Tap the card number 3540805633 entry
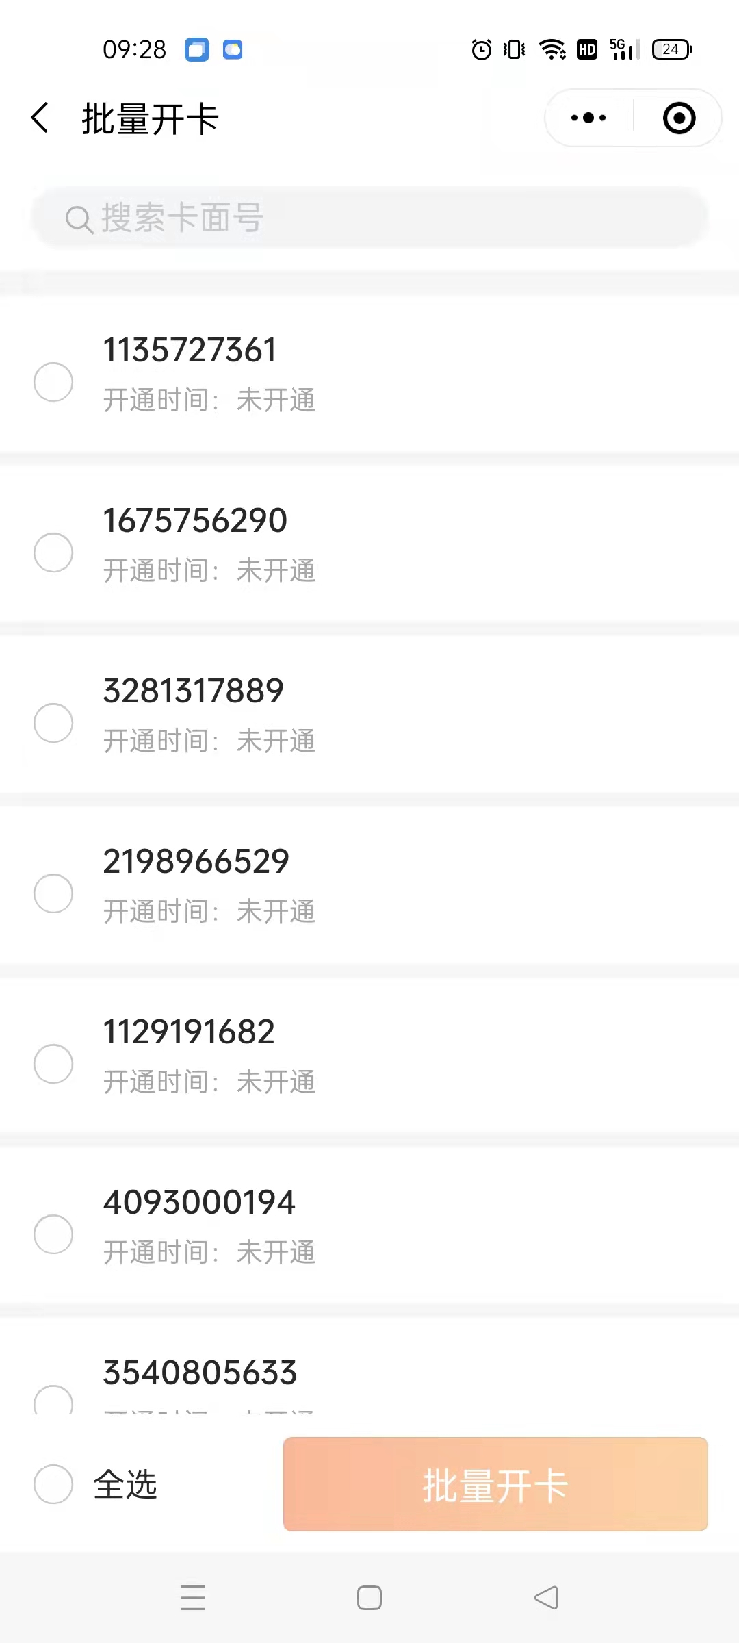The image size is (739, 1643). (x=200, y=1373)
